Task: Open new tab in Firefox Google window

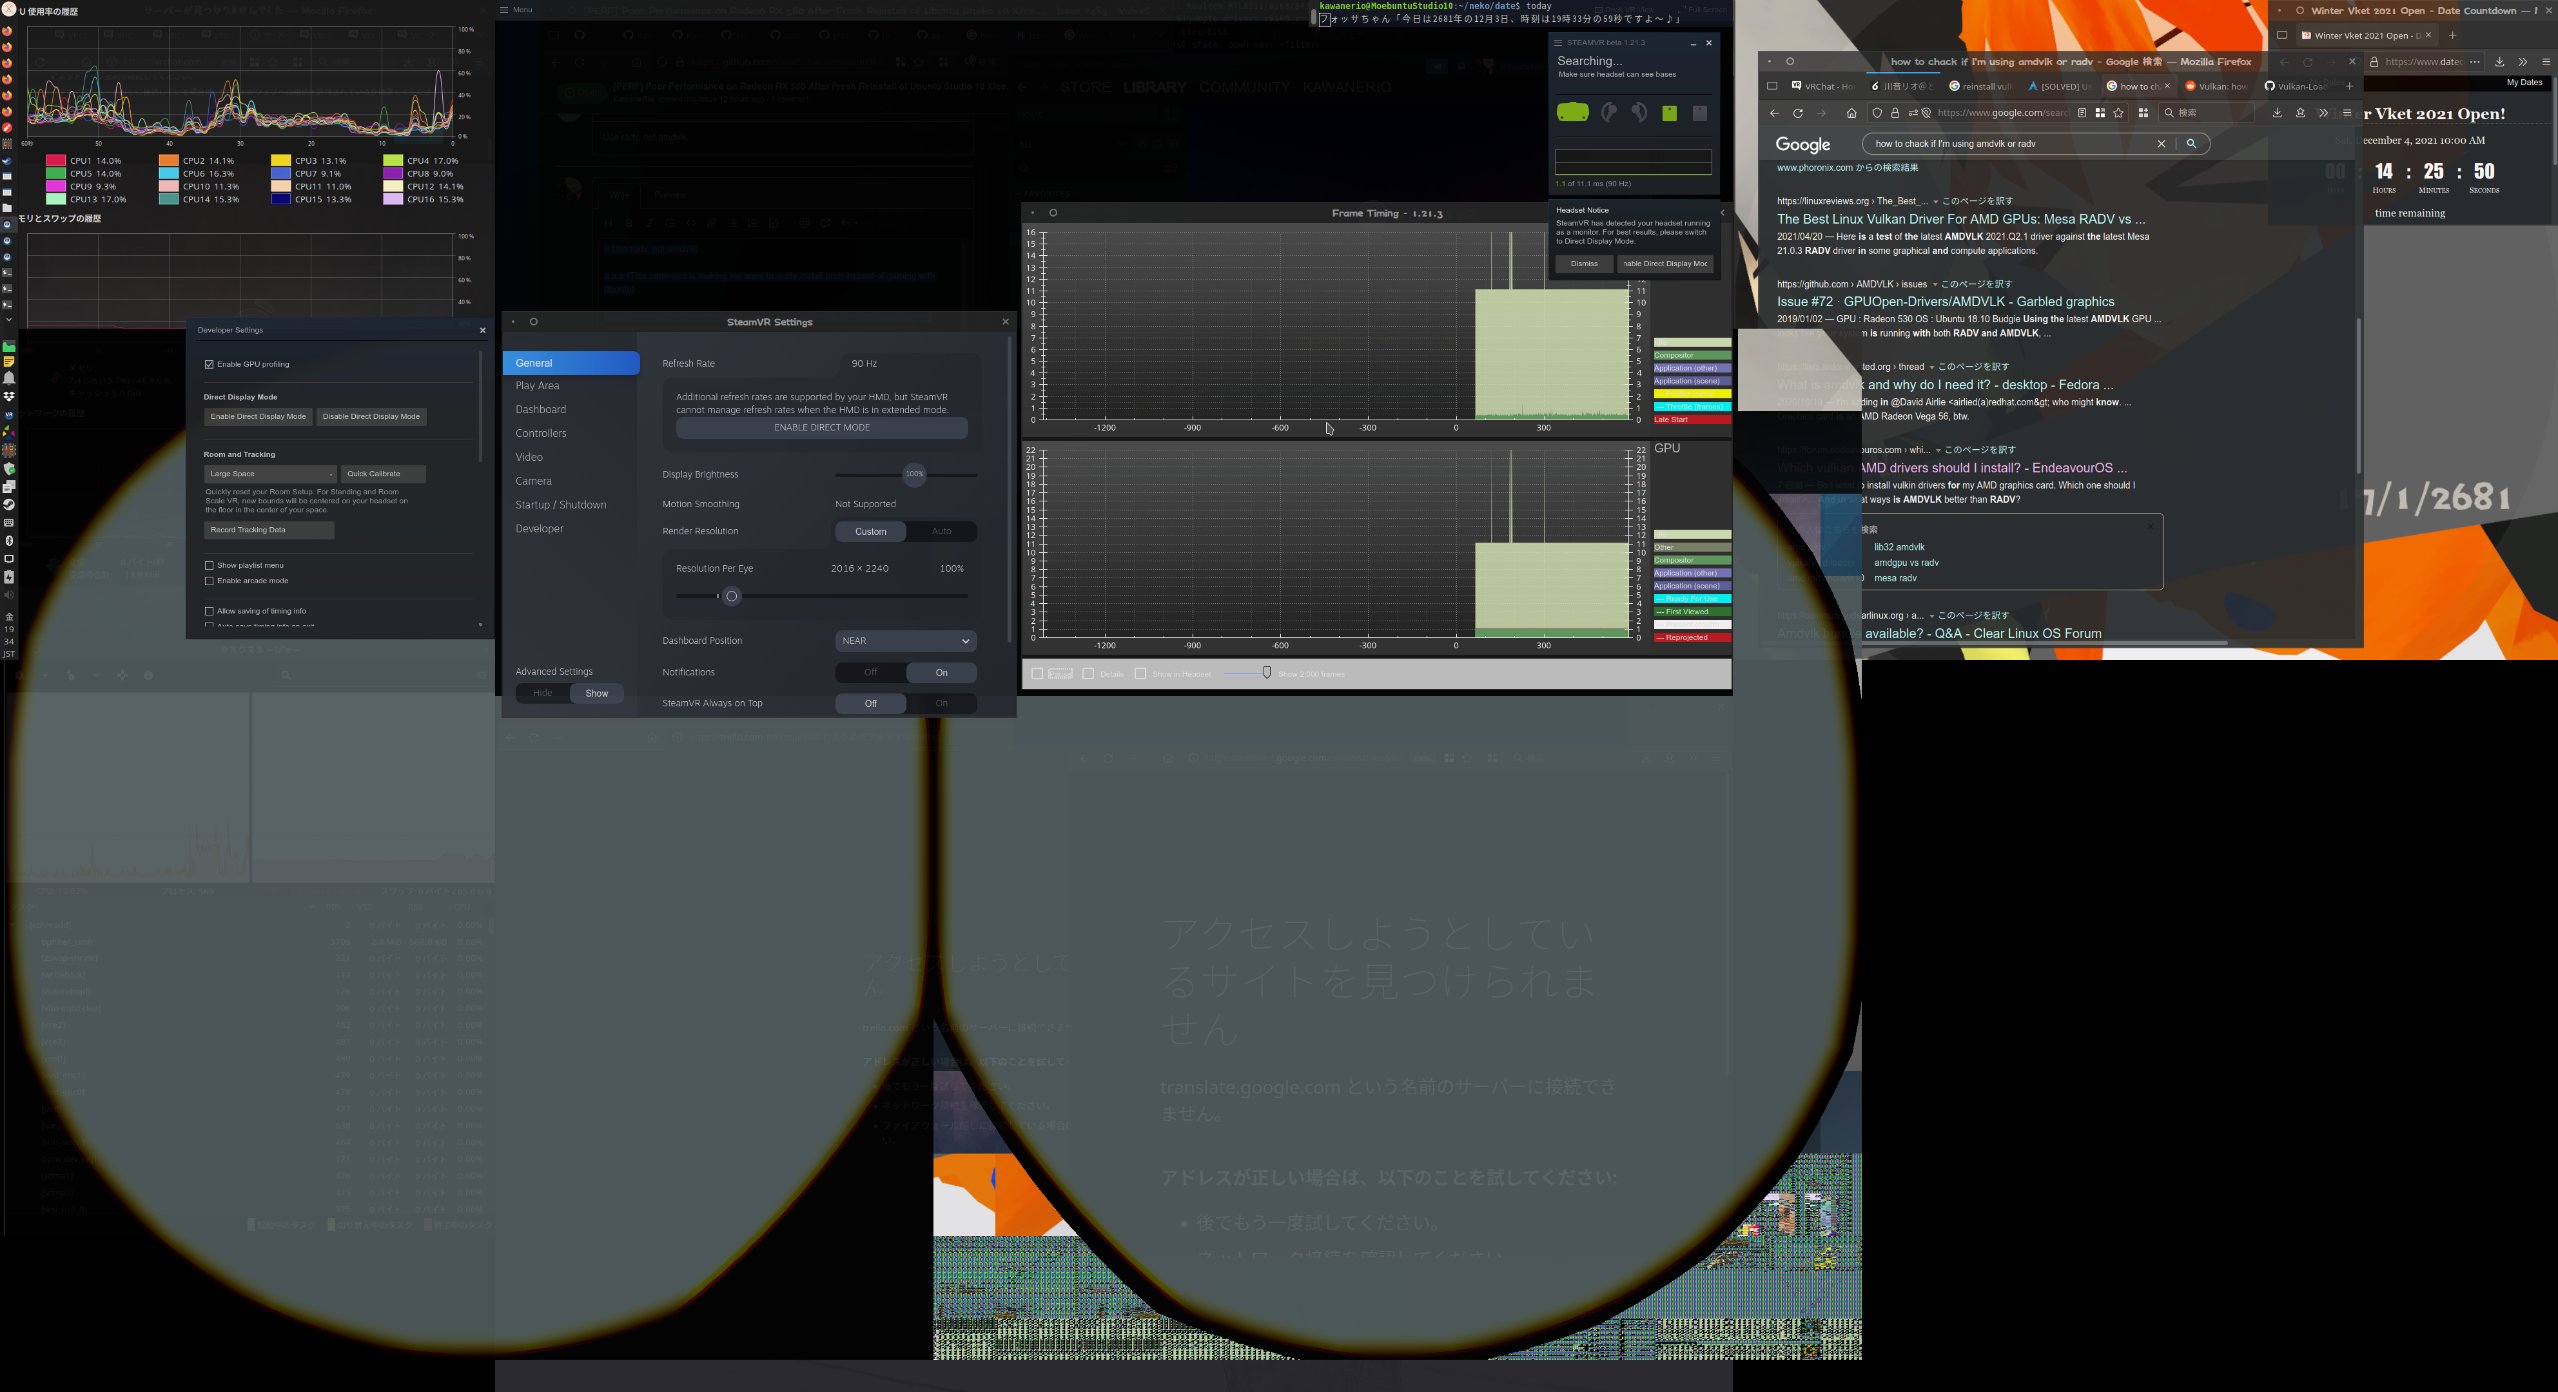Action: (x=2348, y=86)
